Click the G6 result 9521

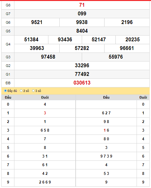pyautogui.click(x=37, y=22)
